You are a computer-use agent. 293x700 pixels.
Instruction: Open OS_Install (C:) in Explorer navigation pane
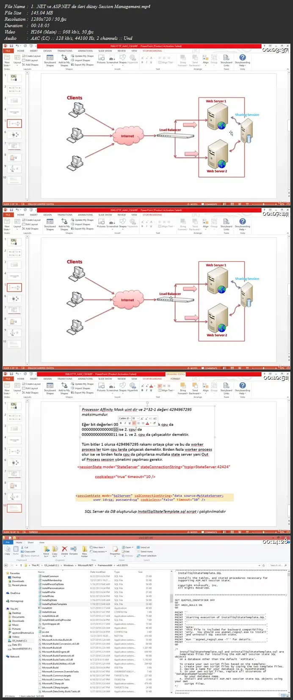pos(19,641)
